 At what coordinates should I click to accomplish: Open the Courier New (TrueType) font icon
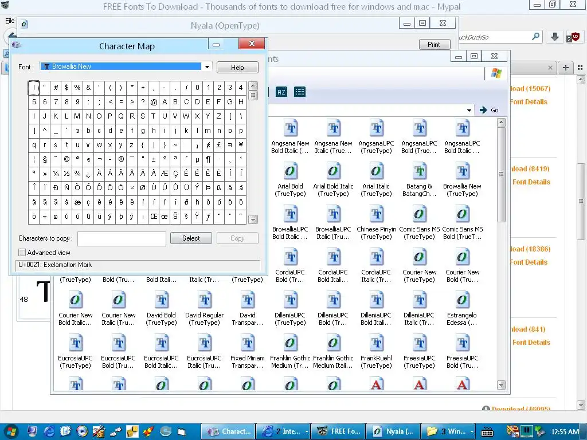click(419, 257)
